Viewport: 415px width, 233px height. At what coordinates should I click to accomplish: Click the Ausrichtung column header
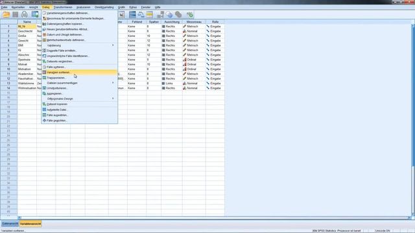pyautogui.click(x=172, y=21)
